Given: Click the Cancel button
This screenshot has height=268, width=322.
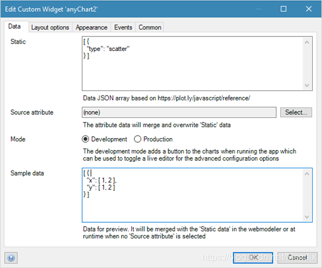Looking at the screenshot, I should click(x=297, y=258).
